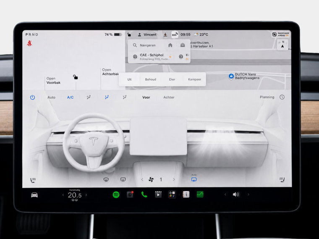Select Uit climate keep mode

point(129,79)
